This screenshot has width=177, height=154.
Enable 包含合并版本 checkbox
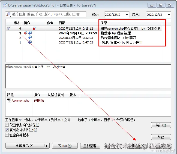pos(7,135)
